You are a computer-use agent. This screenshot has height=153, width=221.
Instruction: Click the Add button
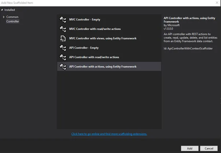(189, 148)
